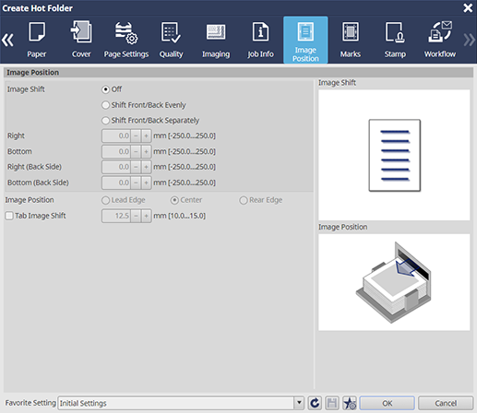Screen dimensions: 477x413
Task: Select the Image Position tab
Action: pyautogui.click(x=305, y=40)
